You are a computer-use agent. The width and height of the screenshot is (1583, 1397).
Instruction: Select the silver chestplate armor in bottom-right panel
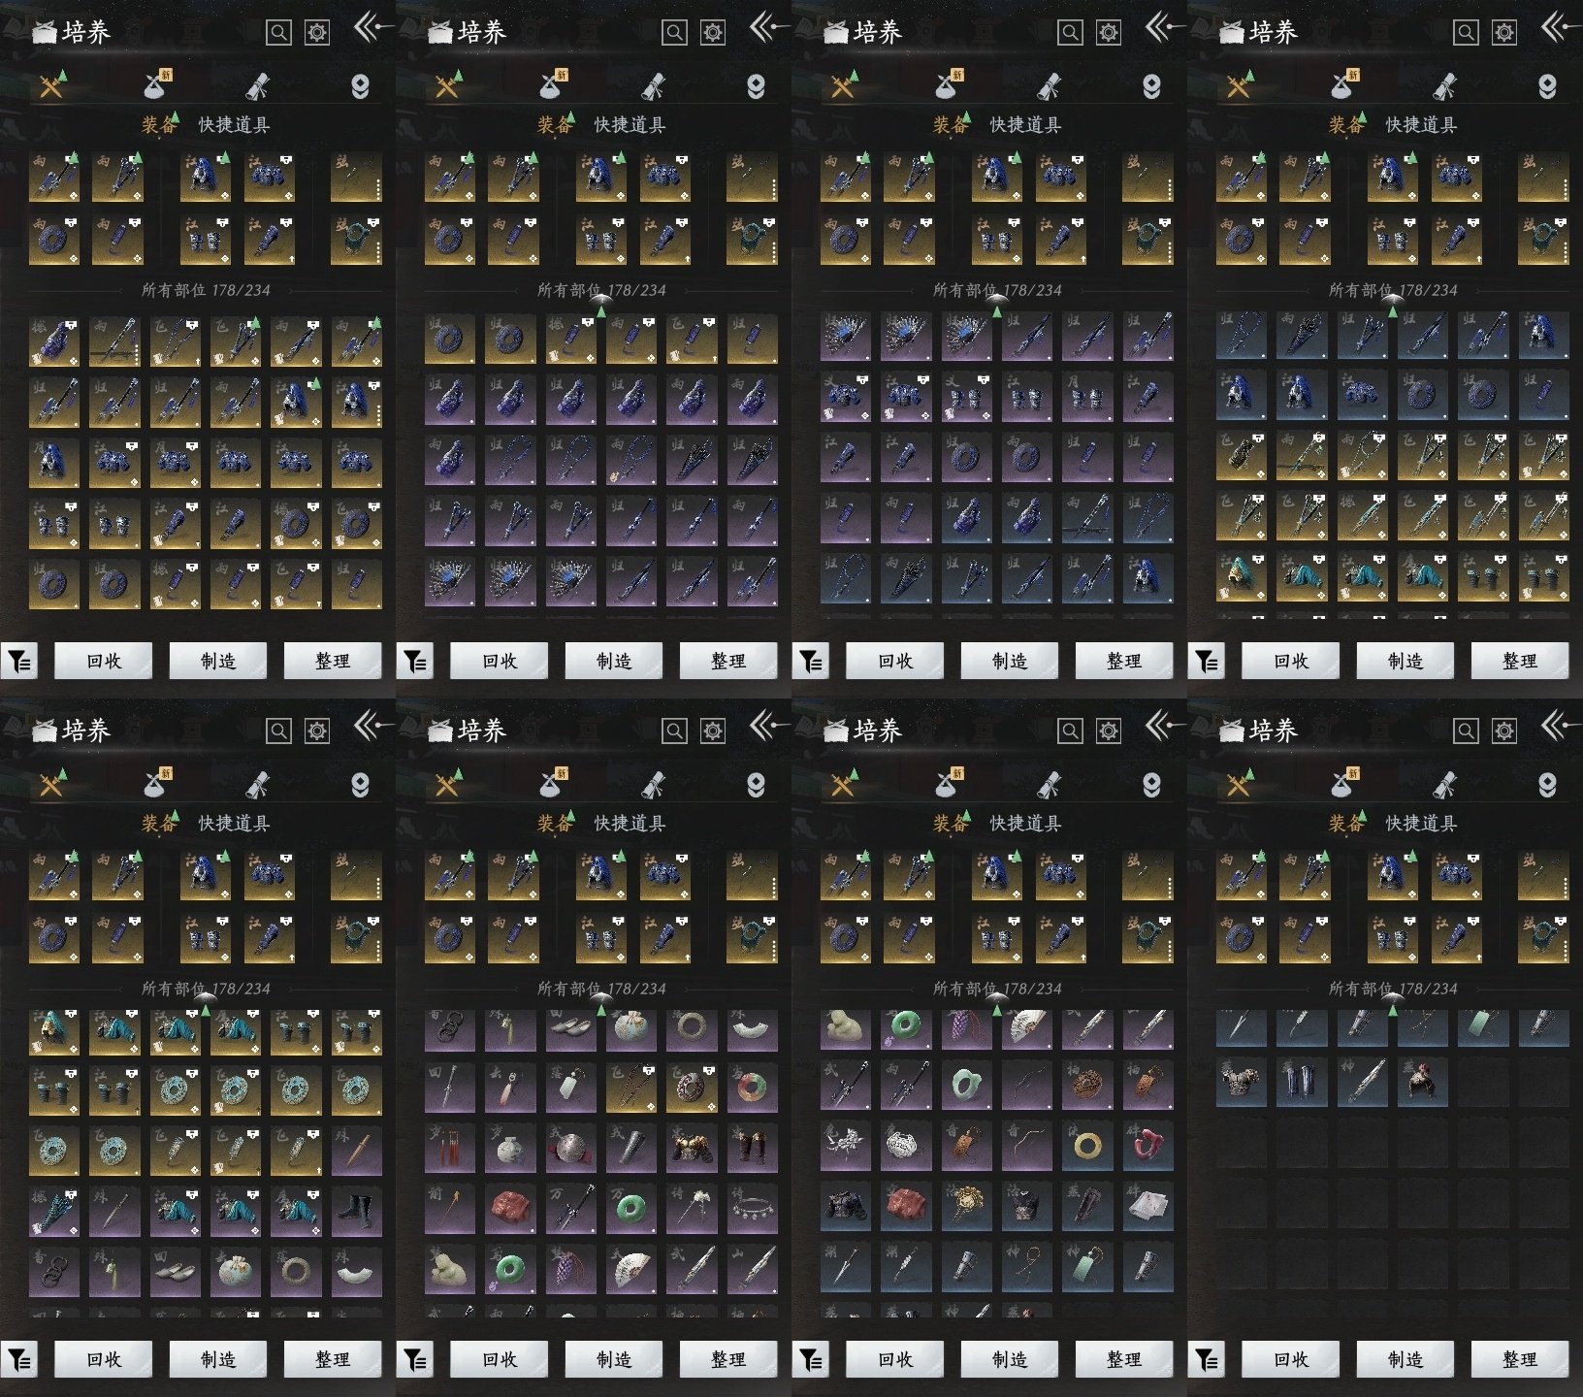coord(1241,1081)
